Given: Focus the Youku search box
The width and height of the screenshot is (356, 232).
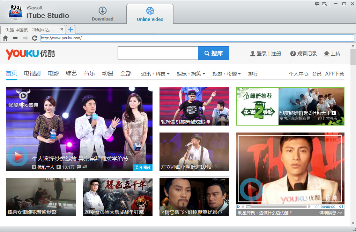Looking at the screenshot, I should [x=158, y=54].
